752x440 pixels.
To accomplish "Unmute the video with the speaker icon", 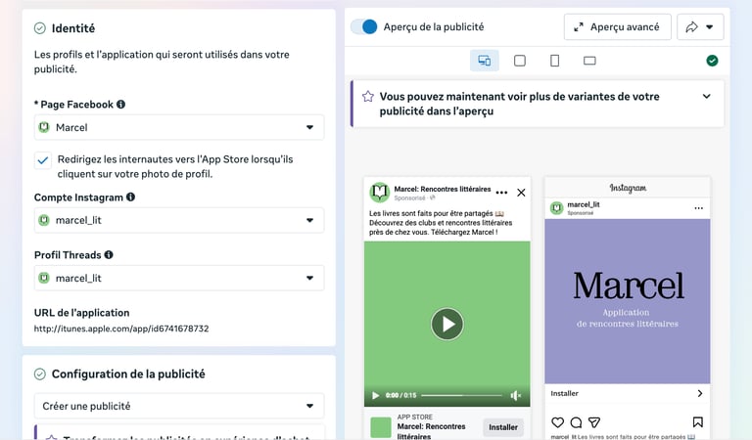I will coord(516,395).
